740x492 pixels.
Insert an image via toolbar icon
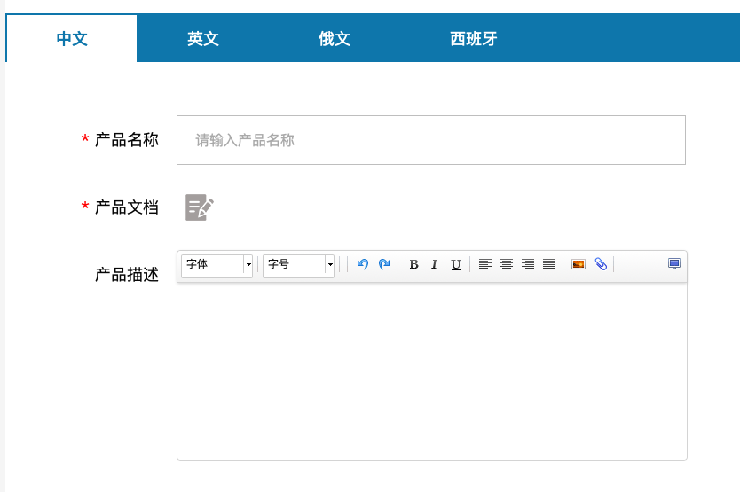tap(579, 264)
